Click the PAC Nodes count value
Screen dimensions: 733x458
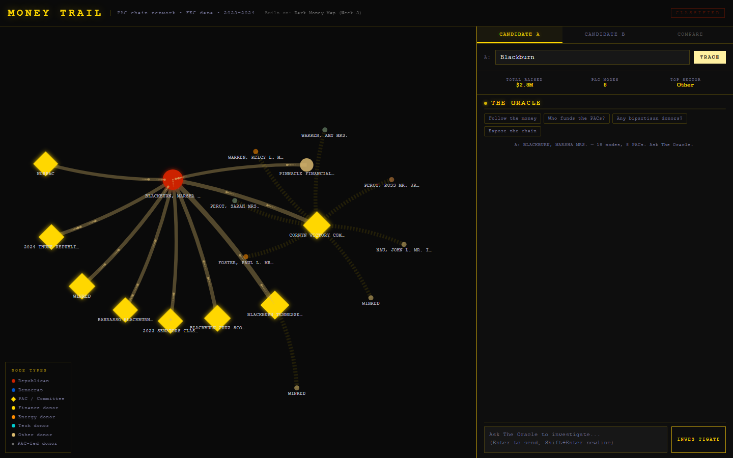pyautogui.click(x=605, y=85)
